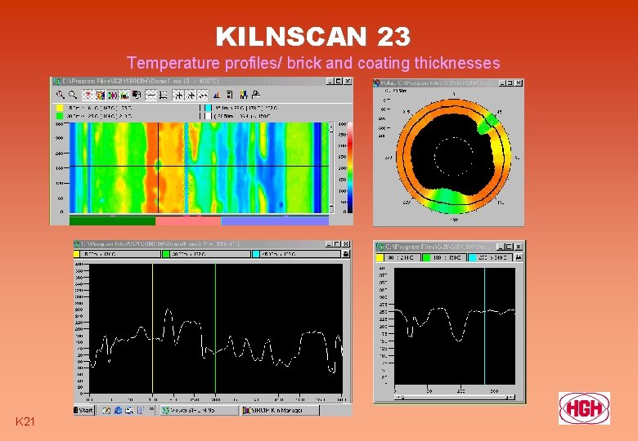638x441 pixels.
Task: Click the red question mark toolbar icon
Action: click(88, 95)
